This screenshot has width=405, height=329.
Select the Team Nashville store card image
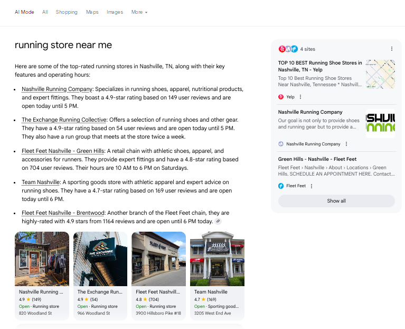pyautogui.click(x=217, y=259)
